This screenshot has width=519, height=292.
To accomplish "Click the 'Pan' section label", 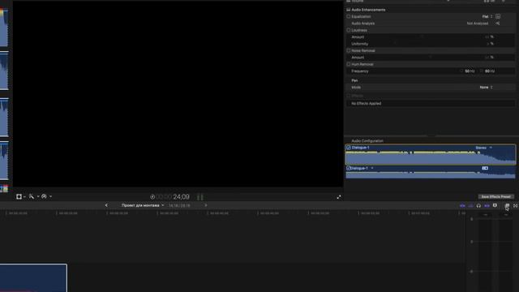I will pyautogui.click(x=354, y=80).
